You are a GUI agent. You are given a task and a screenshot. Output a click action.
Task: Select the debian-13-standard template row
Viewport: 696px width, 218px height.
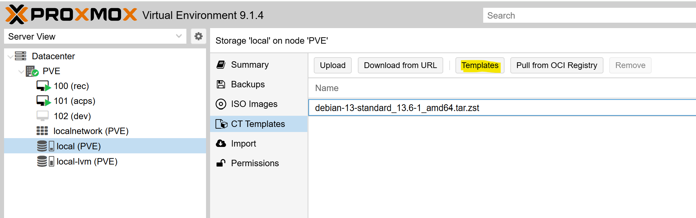[502, 108]
